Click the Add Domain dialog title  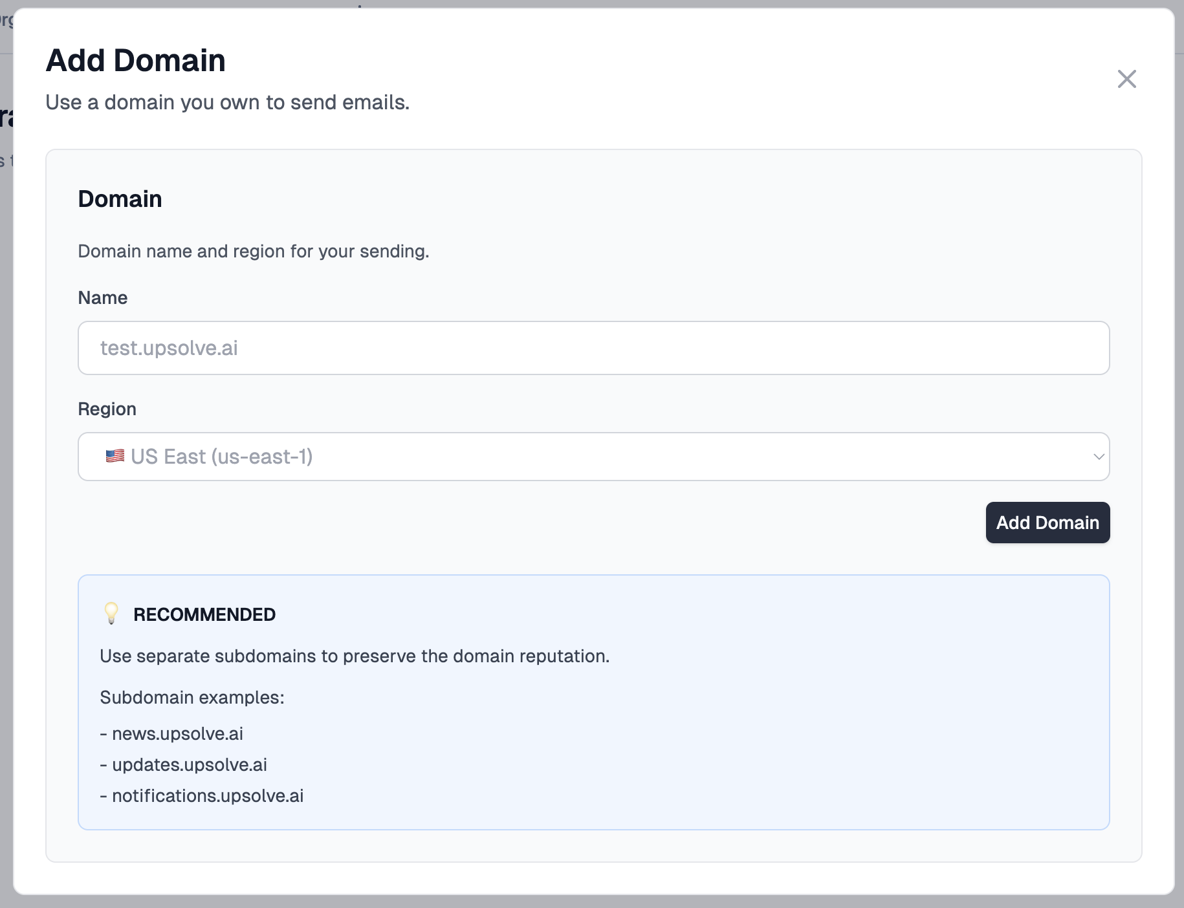(135, 60)
